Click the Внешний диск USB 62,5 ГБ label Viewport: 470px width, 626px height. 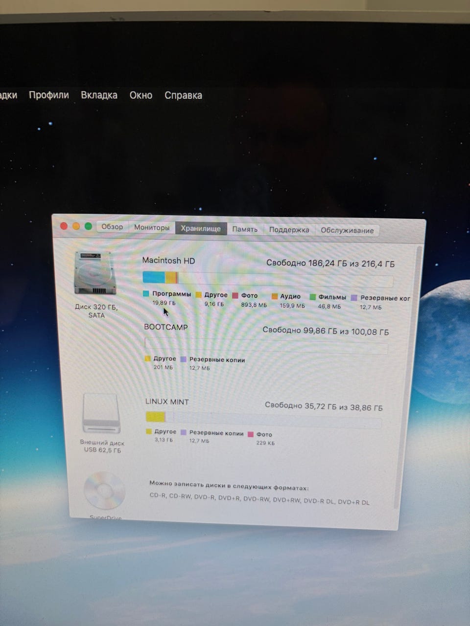pyautogui.click(x=102, y=446)
